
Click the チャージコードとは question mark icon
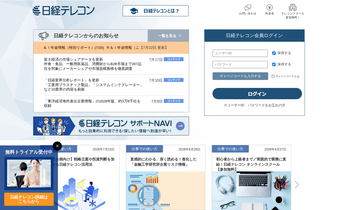[x=273, y=76]
